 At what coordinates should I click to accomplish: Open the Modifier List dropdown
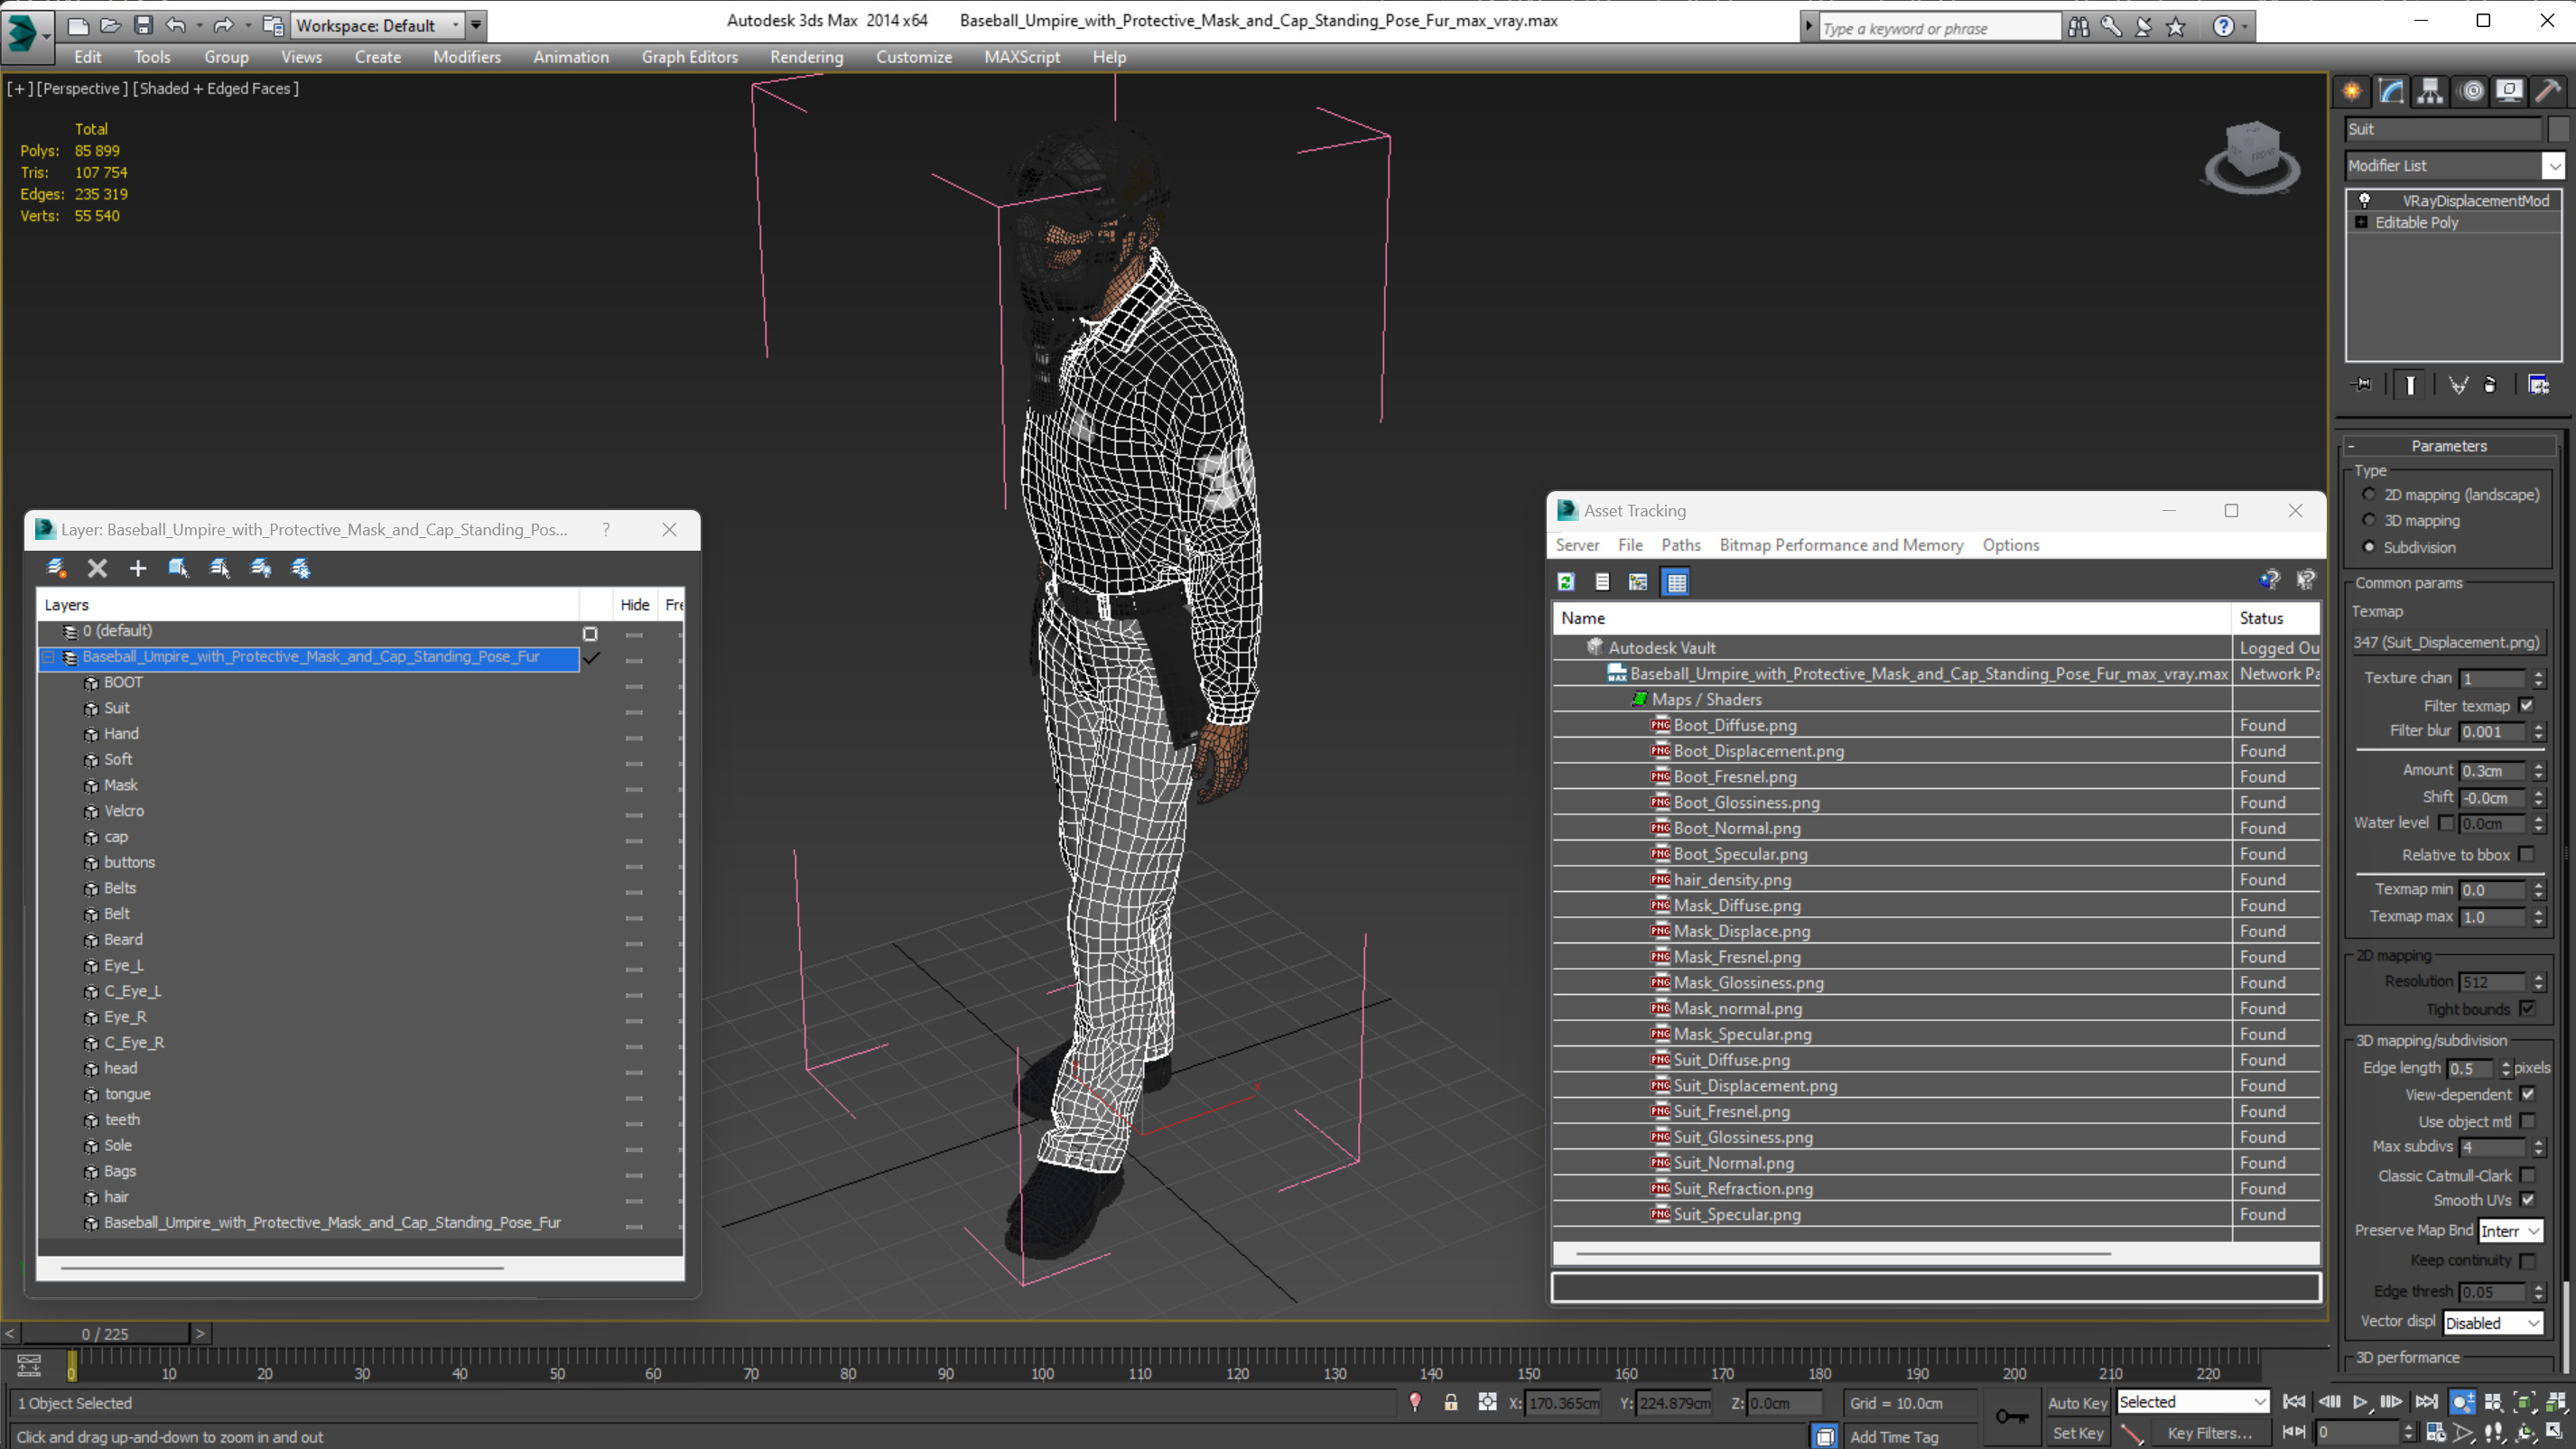2455,165
